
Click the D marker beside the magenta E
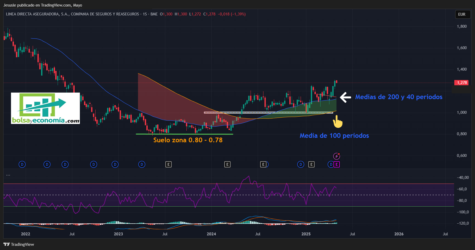click(331, 164)
